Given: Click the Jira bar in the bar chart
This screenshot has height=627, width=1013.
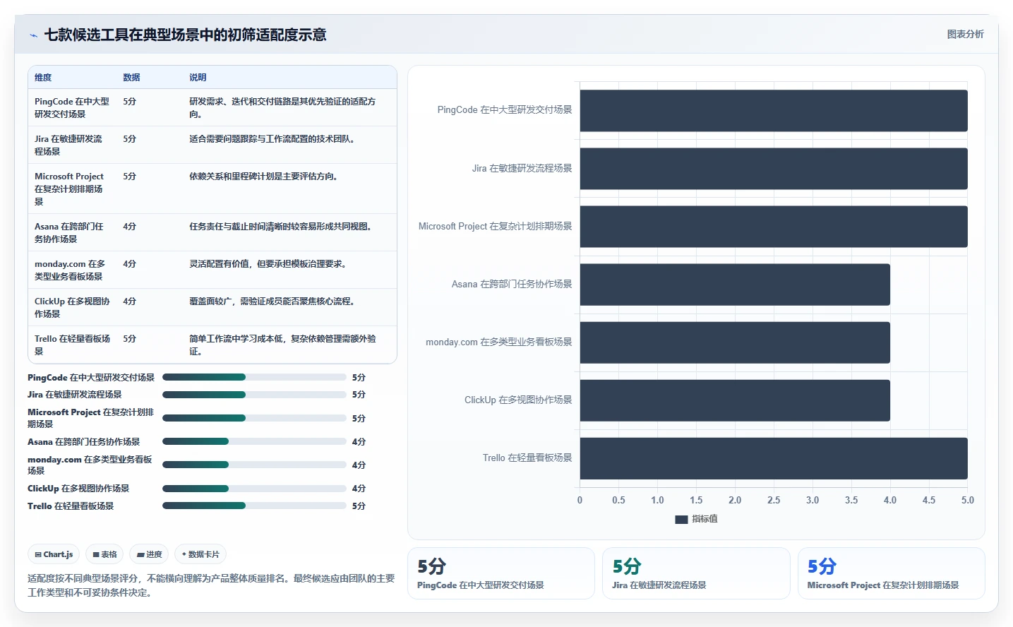Looking at the screenshot, I should [774, 169].
